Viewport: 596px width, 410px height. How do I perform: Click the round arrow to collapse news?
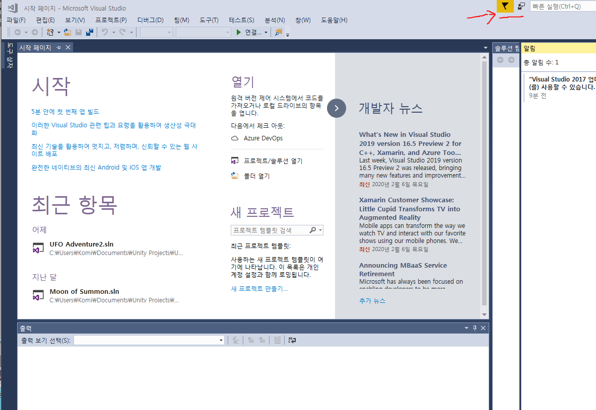(x=337, y=108)
